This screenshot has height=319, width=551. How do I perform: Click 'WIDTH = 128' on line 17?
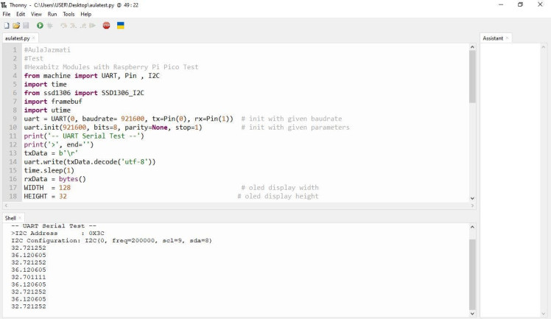pyautogui.click(x=47, y=188)
